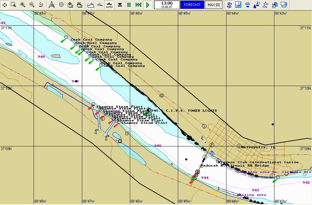This screenshot has height=205, width=312.
Task: Click the Metropolis, IL map label
Action: pyautogui.click(x=258, y=147)
